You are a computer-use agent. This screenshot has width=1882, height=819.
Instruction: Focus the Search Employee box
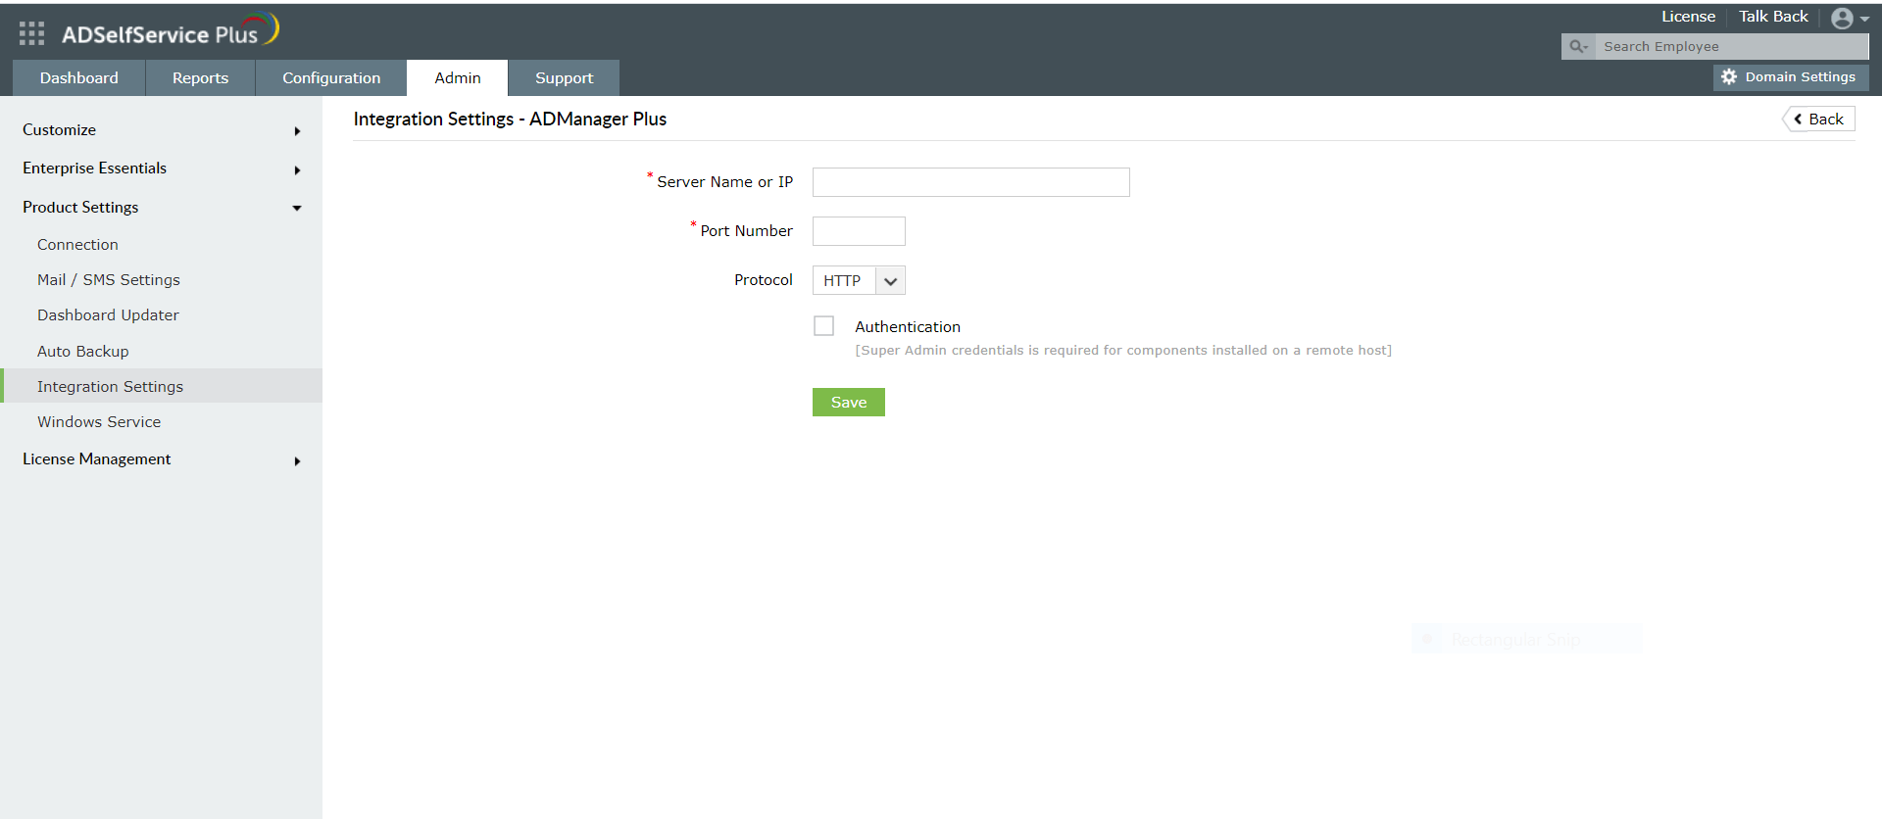tap(1731, 46)
